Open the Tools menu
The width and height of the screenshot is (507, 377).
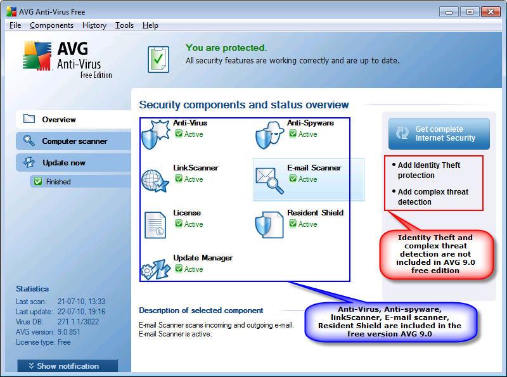[x=124, y=25]
